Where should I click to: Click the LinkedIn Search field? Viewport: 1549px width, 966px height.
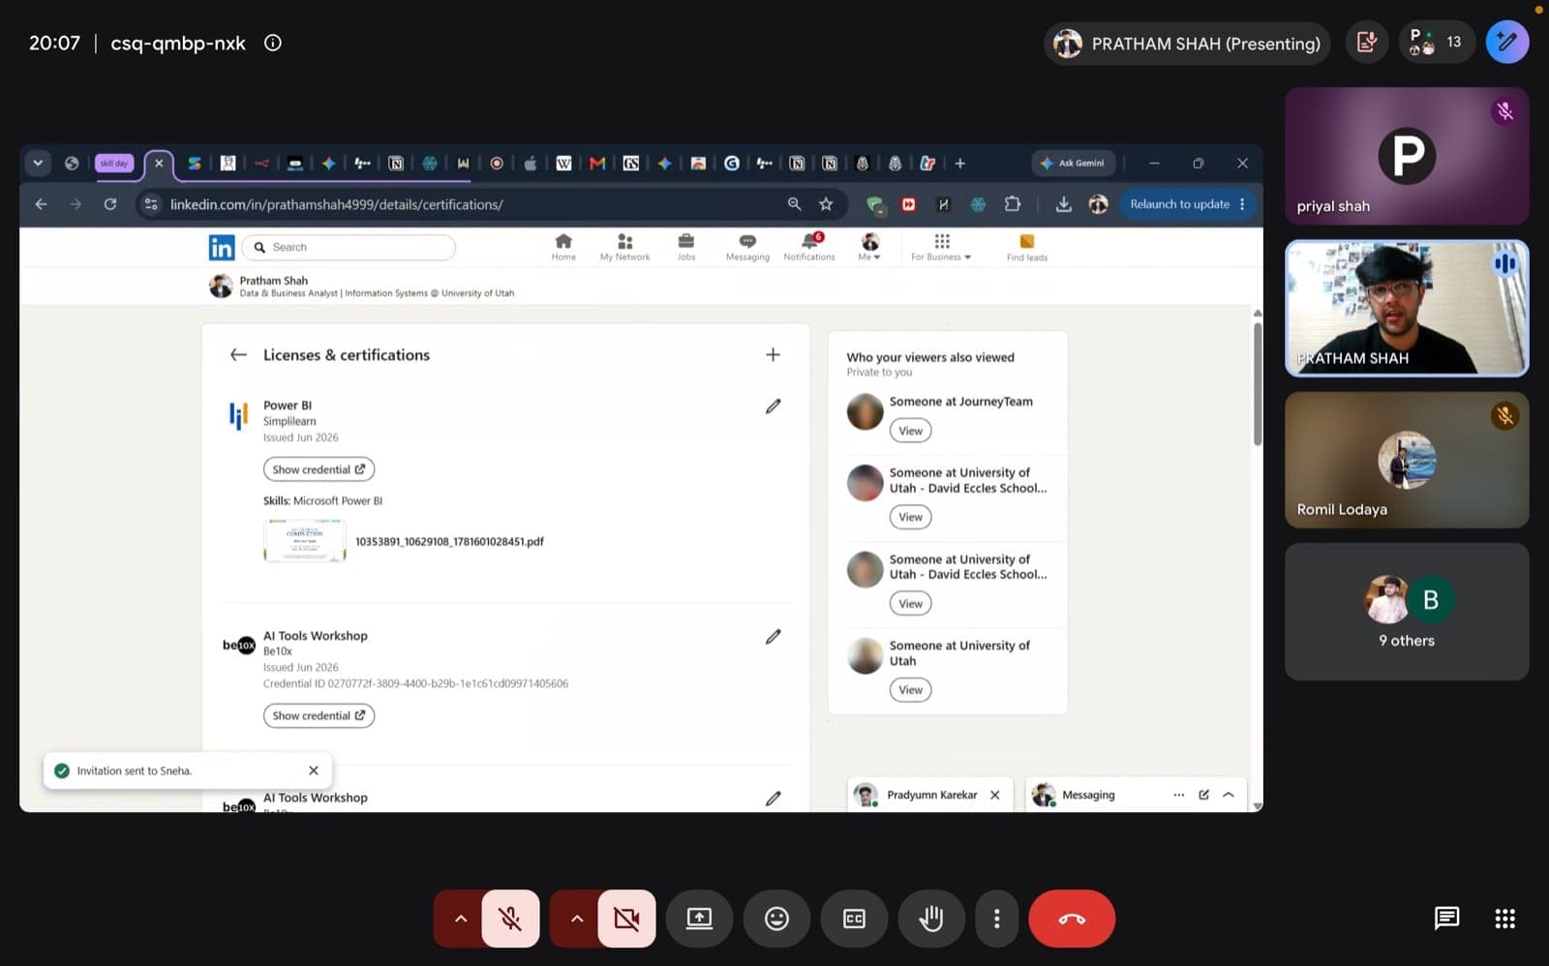(349, 248)
